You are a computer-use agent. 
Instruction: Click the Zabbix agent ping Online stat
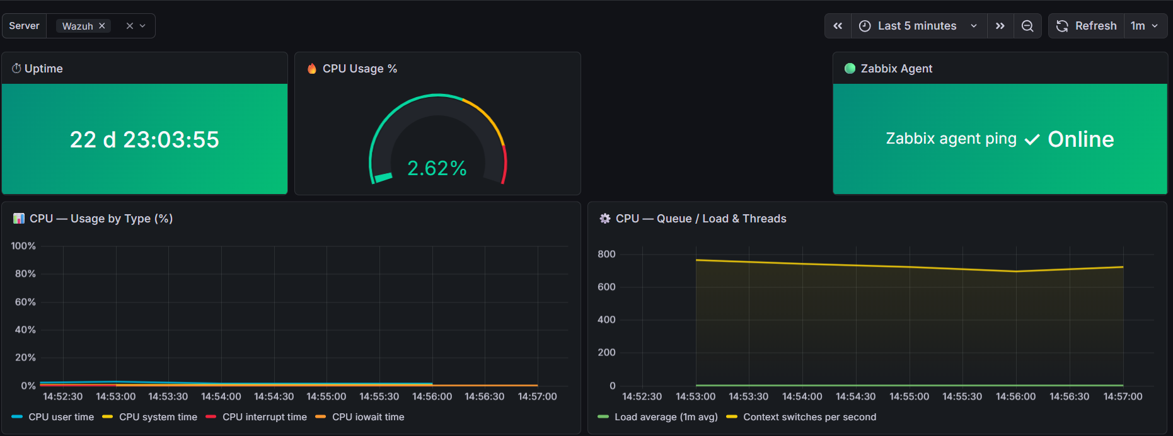[1000, 139]
